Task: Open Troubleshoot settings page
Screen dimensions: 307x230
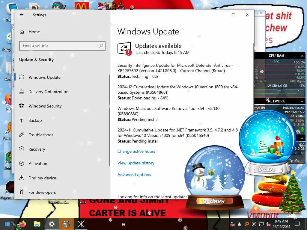Action: 41,135
